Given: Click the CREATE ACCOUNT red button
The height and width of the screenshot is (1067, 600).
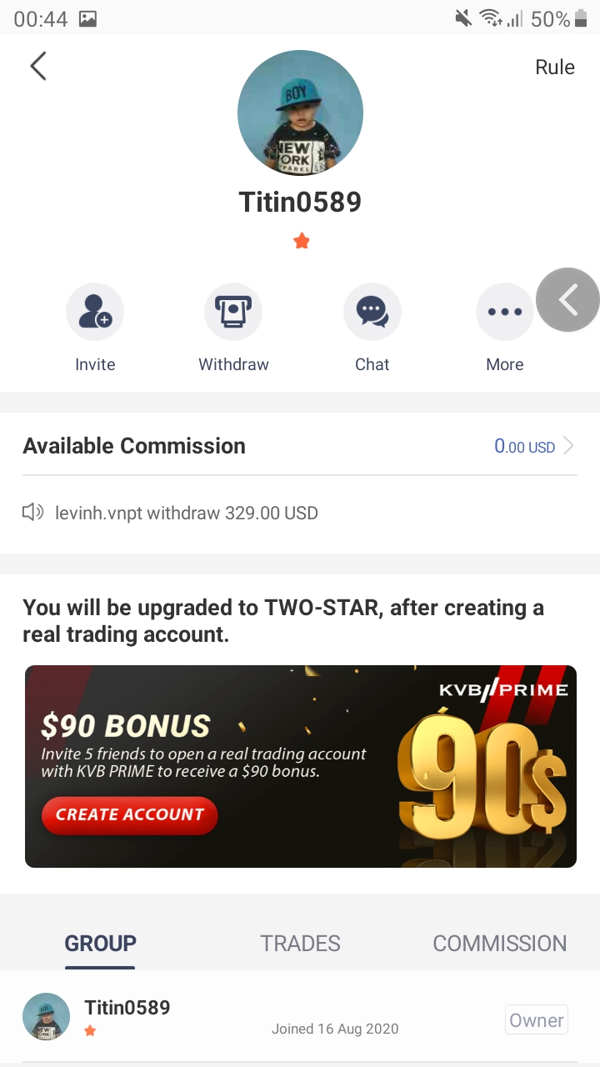Looking at the screenshot, I should [130, 815].
